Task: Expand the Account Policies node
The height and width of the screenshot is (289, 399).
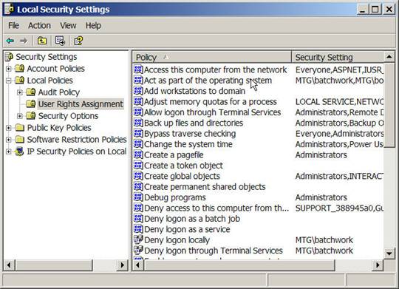Action: click(x=9, y=69)
